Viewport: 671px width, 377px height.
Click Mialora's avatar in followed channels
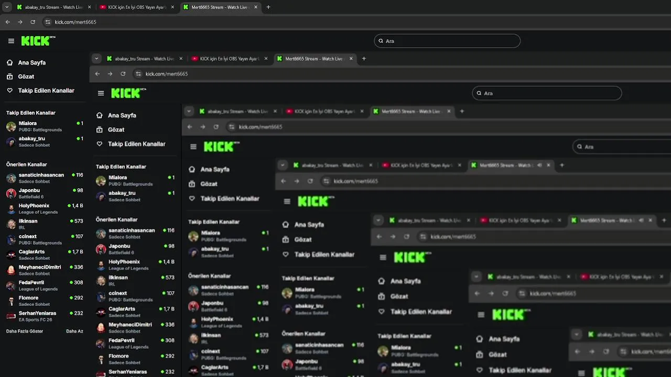11,126
